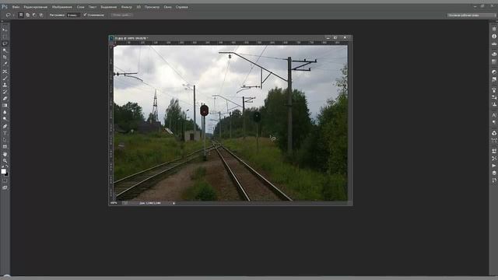
Task: Expand the toolbox panel arrows
Action: coord(2,22)
